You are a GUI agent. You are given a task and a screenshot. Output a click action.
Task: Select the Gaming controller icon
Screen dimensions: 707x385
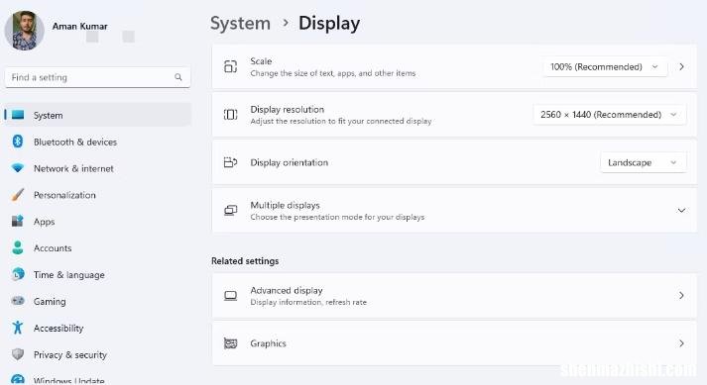pyautogui.click(x=18, y=300)
